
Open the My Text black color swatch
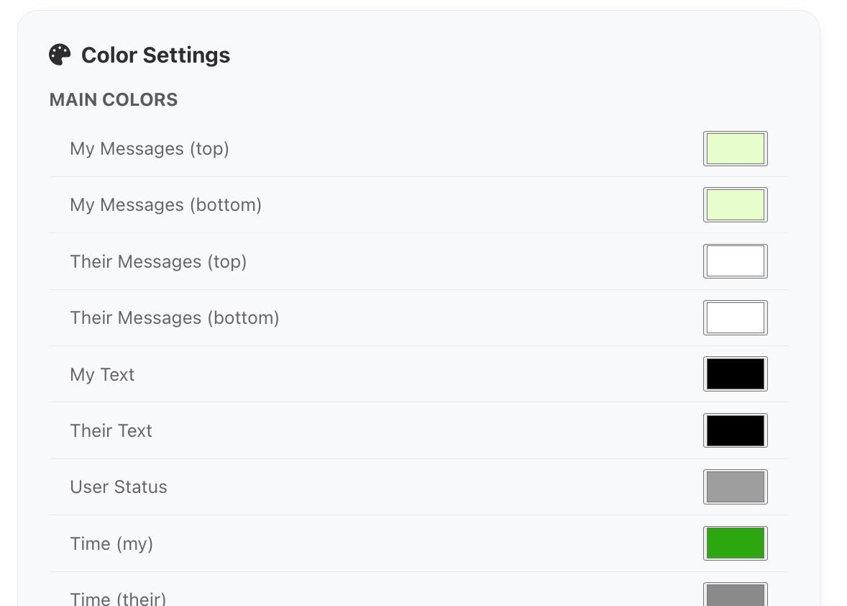coord(735,374)
